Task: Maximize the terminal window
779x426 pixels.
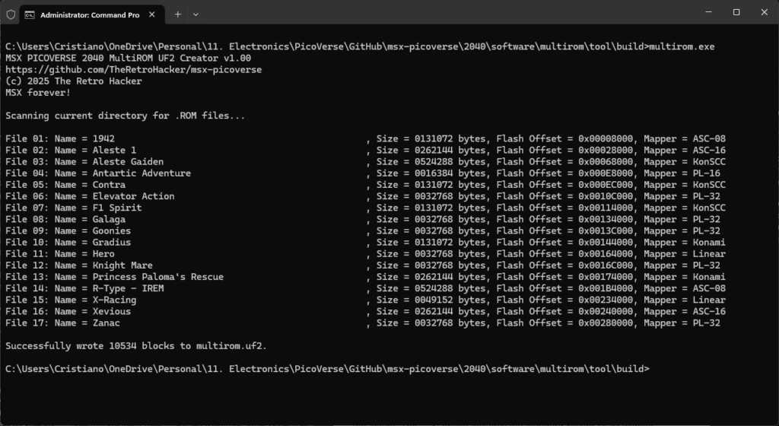Action: (x=736, y=12)
